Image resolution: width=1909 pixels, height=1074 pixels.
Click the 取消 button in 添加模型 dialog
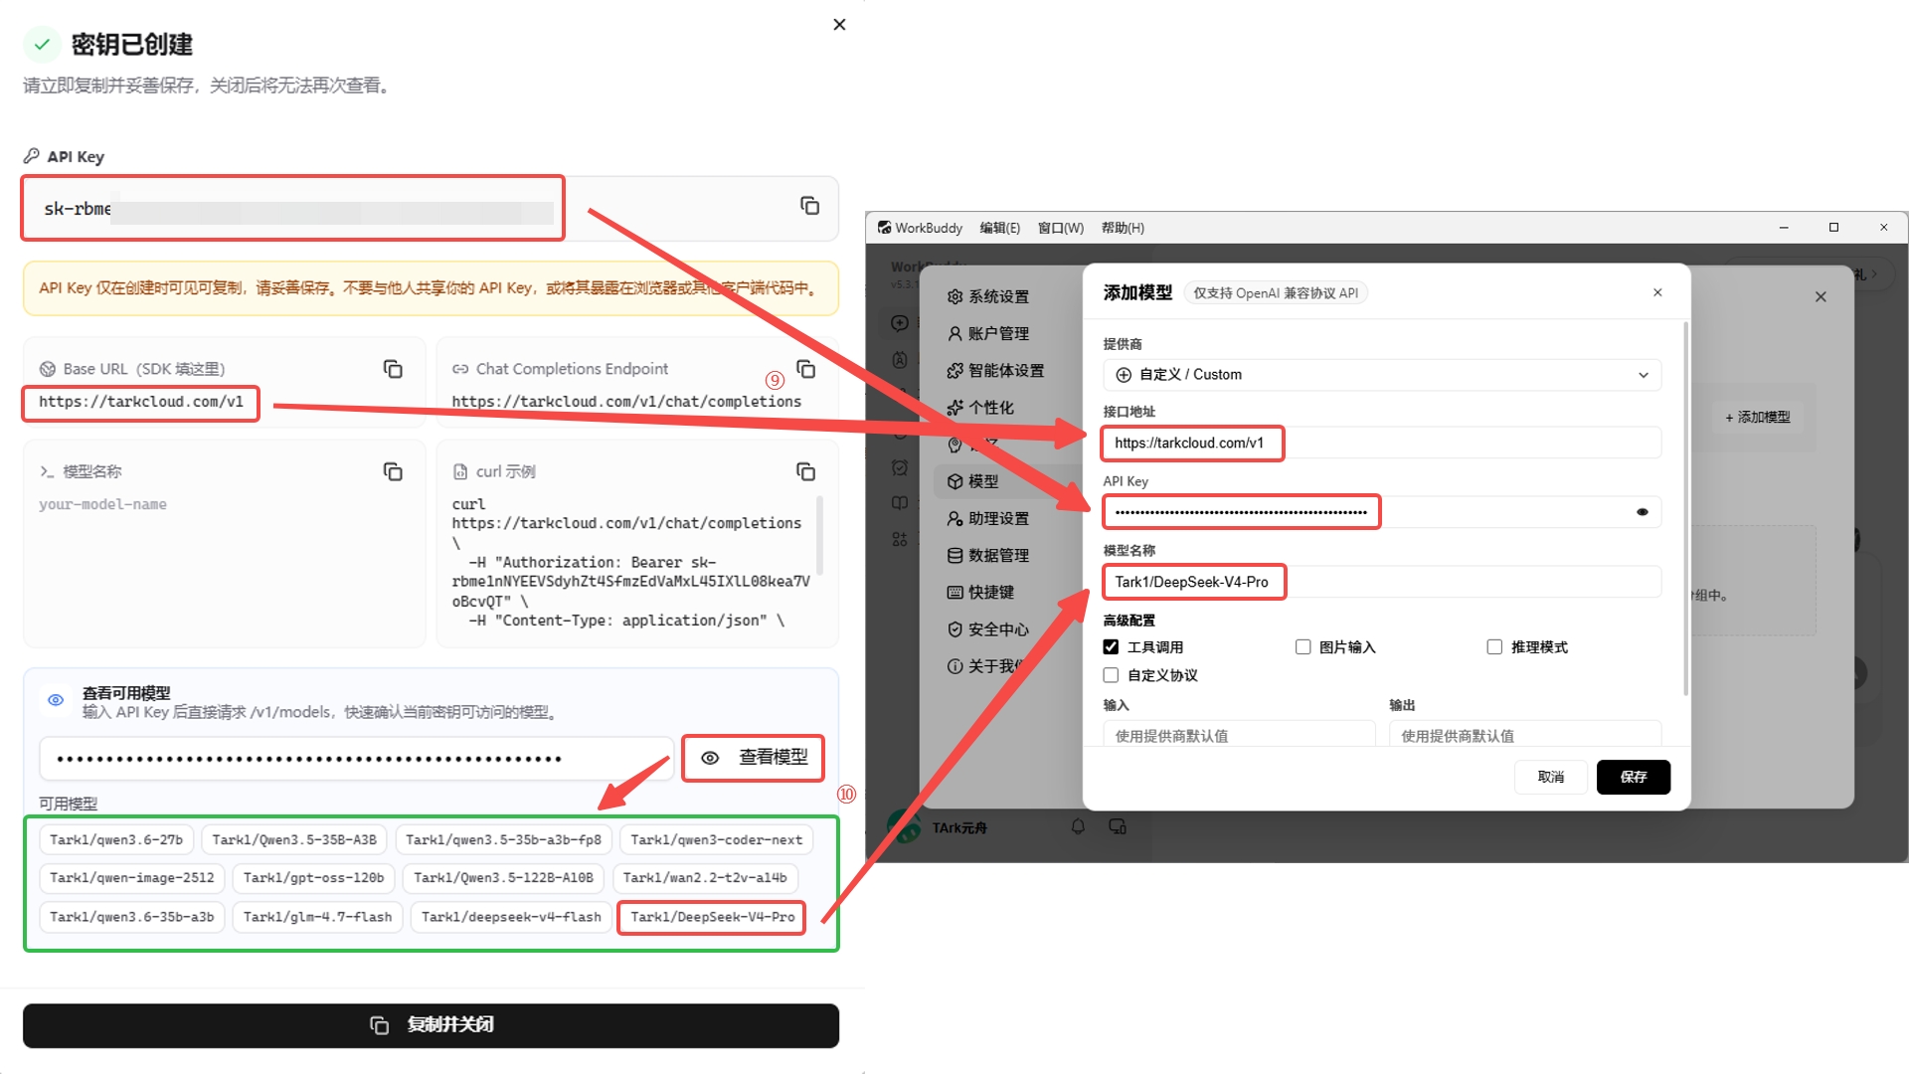click(x=1551, y=777)
